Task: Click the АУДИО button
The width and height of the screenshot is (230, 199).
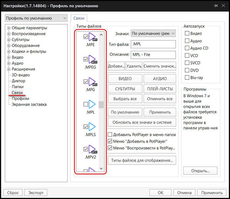Action: tap(160, 78)
